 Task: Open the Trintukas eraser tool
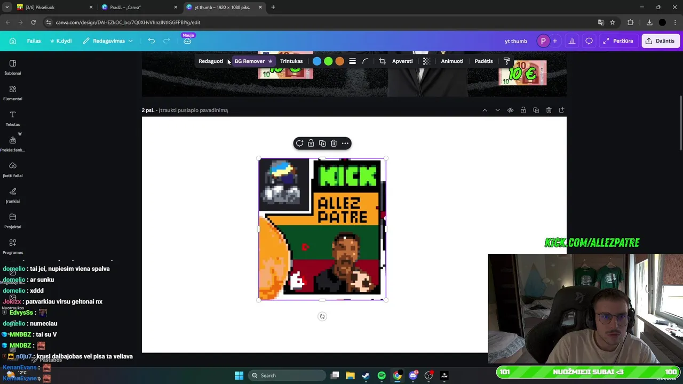pos(291,61)
